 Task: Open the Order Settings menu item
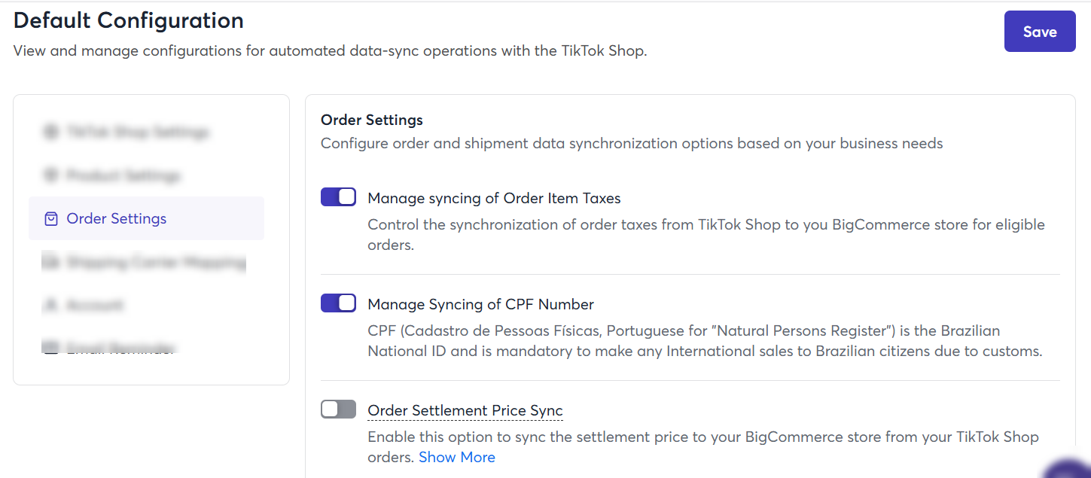[x=147, y=218]
